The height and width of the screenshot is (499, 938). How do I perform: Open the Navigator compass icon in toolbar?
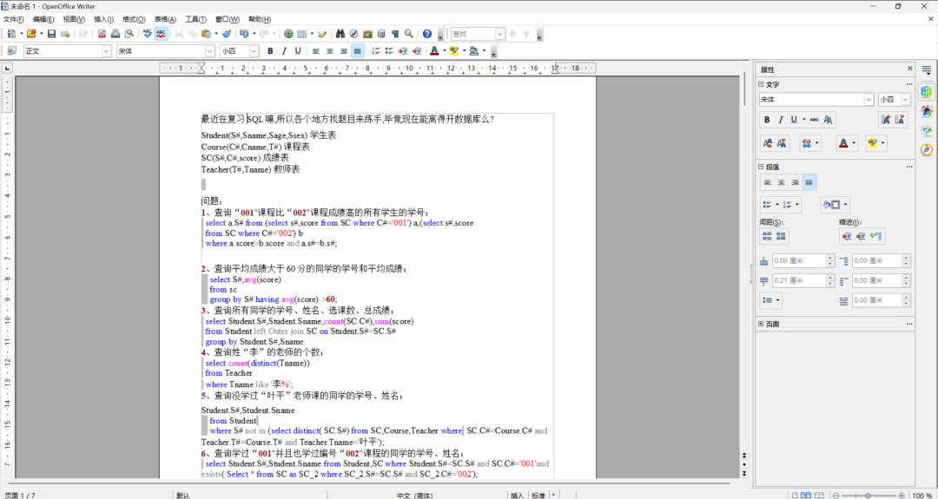coord(354,34)
